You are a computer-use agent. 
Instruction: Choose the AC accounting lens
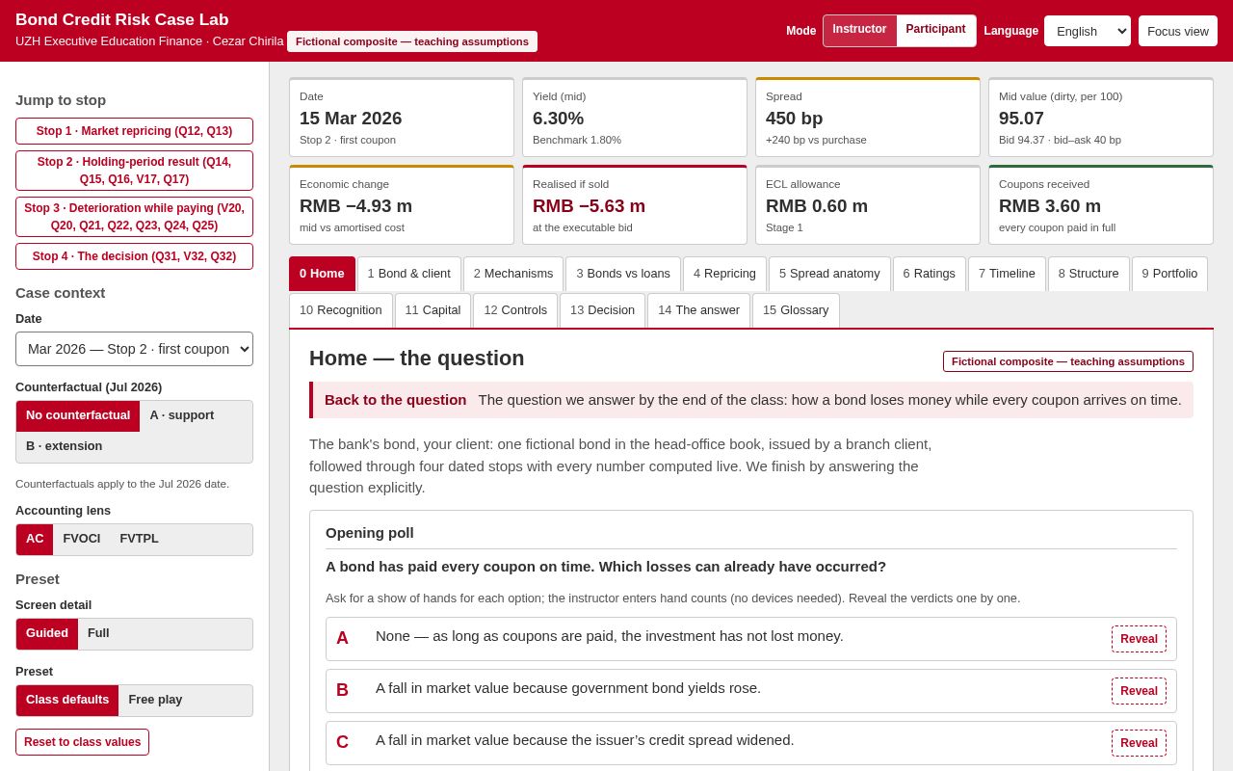coord(35,539)
